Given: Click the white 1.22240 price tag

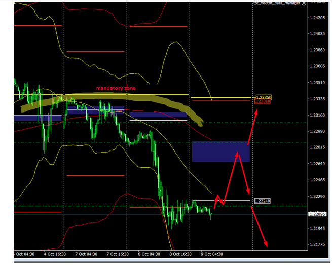Looking at the screenshot, I should click(x=263, y=201).
